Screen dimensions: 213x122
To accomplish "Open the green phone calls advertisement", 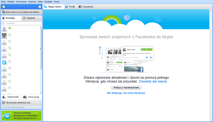I will 22,116.
